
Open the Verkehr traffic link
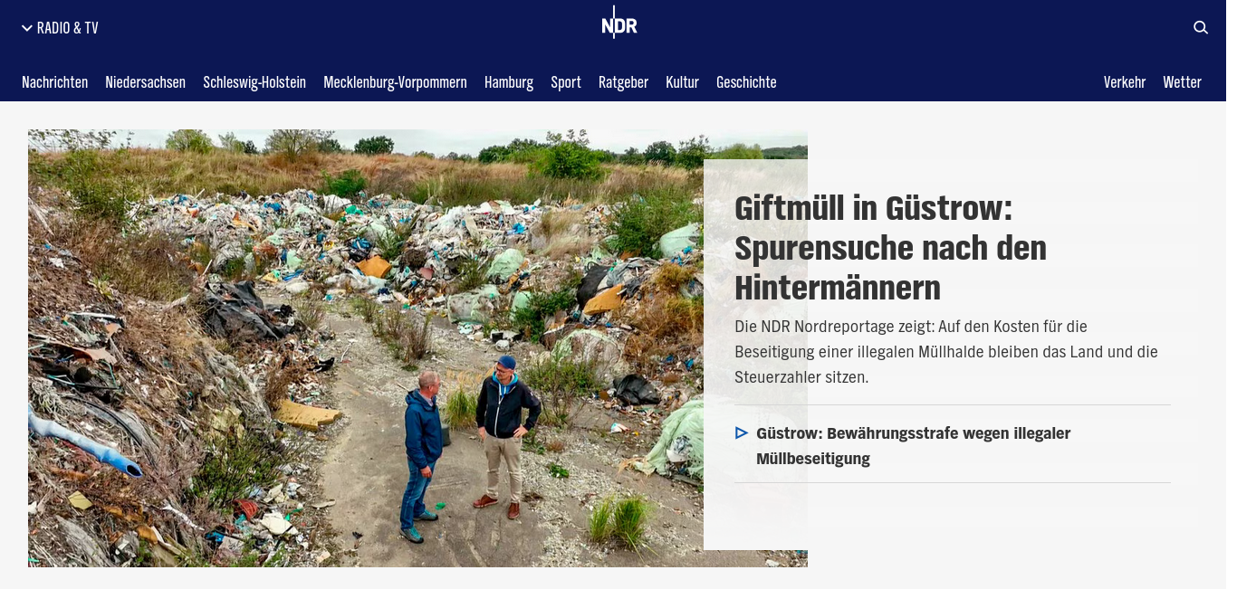tap(1125, 82)
